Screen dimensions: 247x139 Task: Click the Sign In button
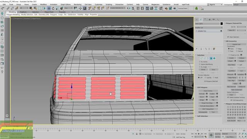(x=212, y=5)
